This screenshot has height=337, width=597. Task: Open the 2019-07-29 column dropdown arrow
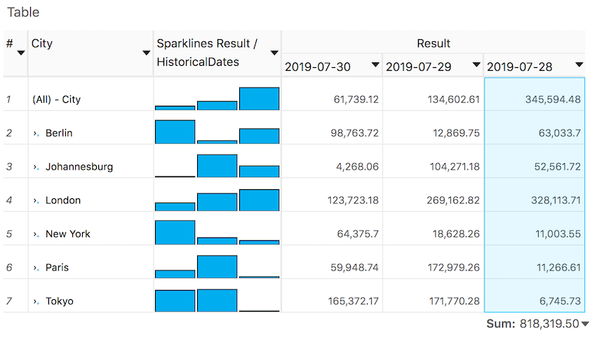click(476, 64)
